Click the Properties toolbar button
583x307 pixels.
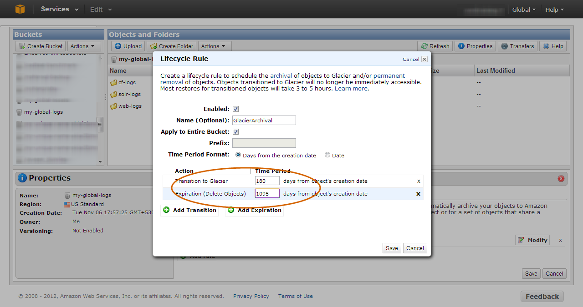pos(476,46)
